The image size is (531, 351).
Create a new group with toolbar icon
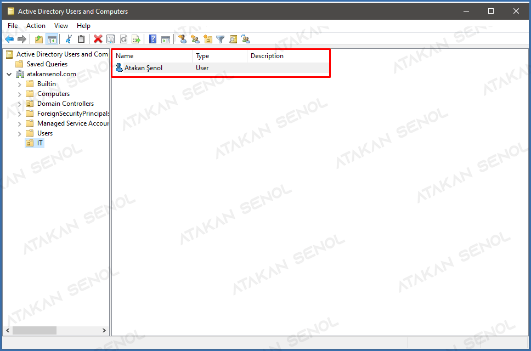click(x=195, y=39)
